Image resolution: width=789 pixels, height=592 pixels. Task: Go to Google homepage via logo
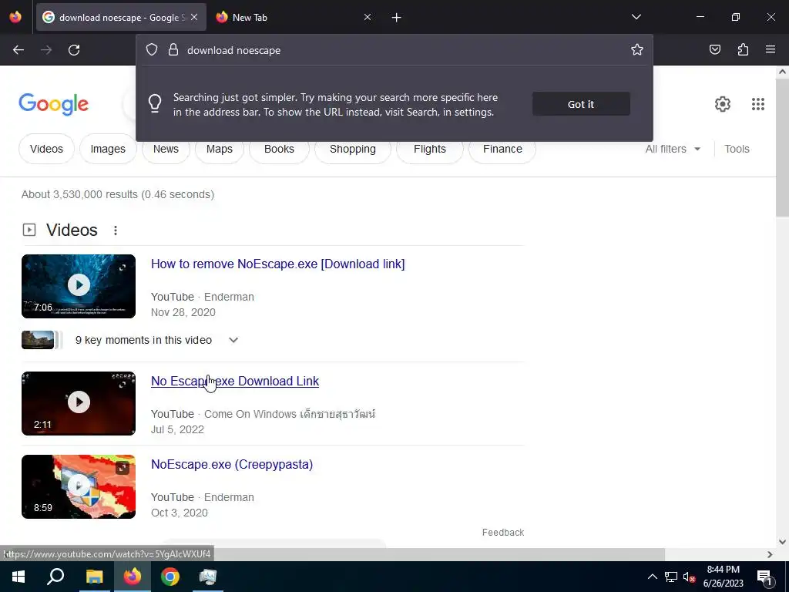point(53,104)
